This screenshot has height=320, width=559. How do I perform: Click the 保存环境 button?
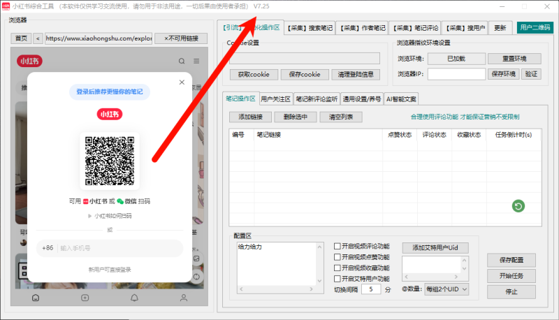point(503,74)
